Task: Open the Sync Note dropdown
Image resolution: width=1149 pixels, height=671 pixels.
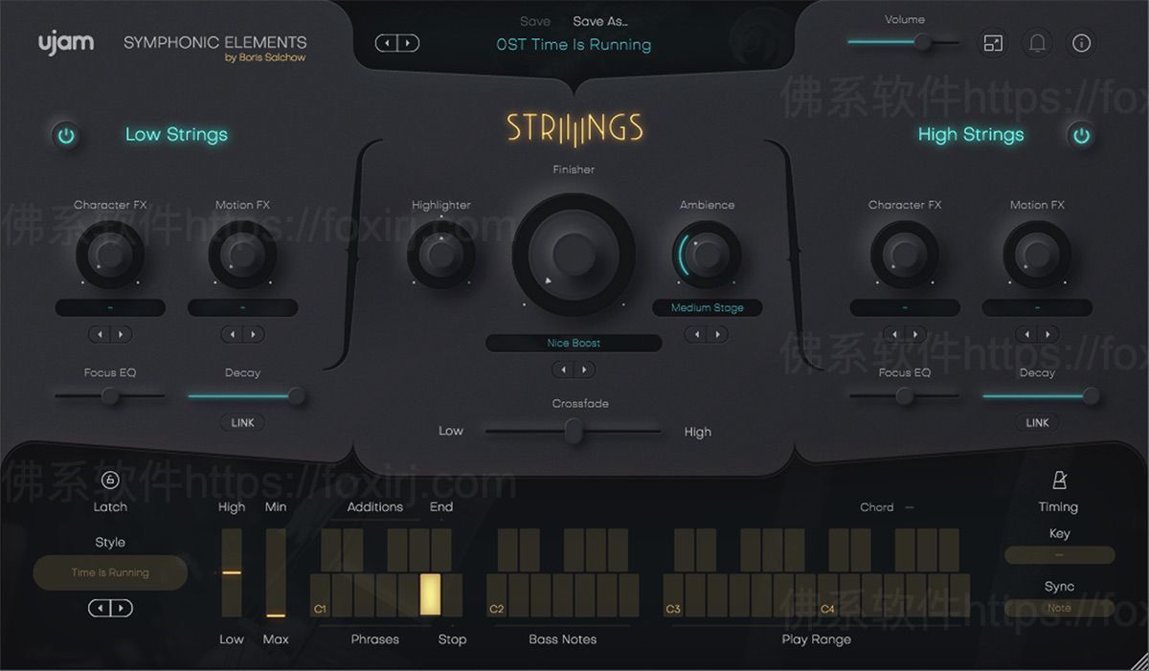Action: click(1059, 607)
